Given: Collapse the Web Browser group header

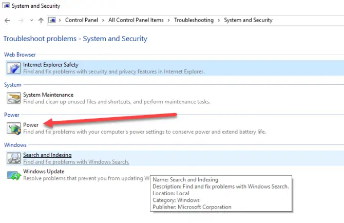Looking at the screenshot, I should (20, 54).
